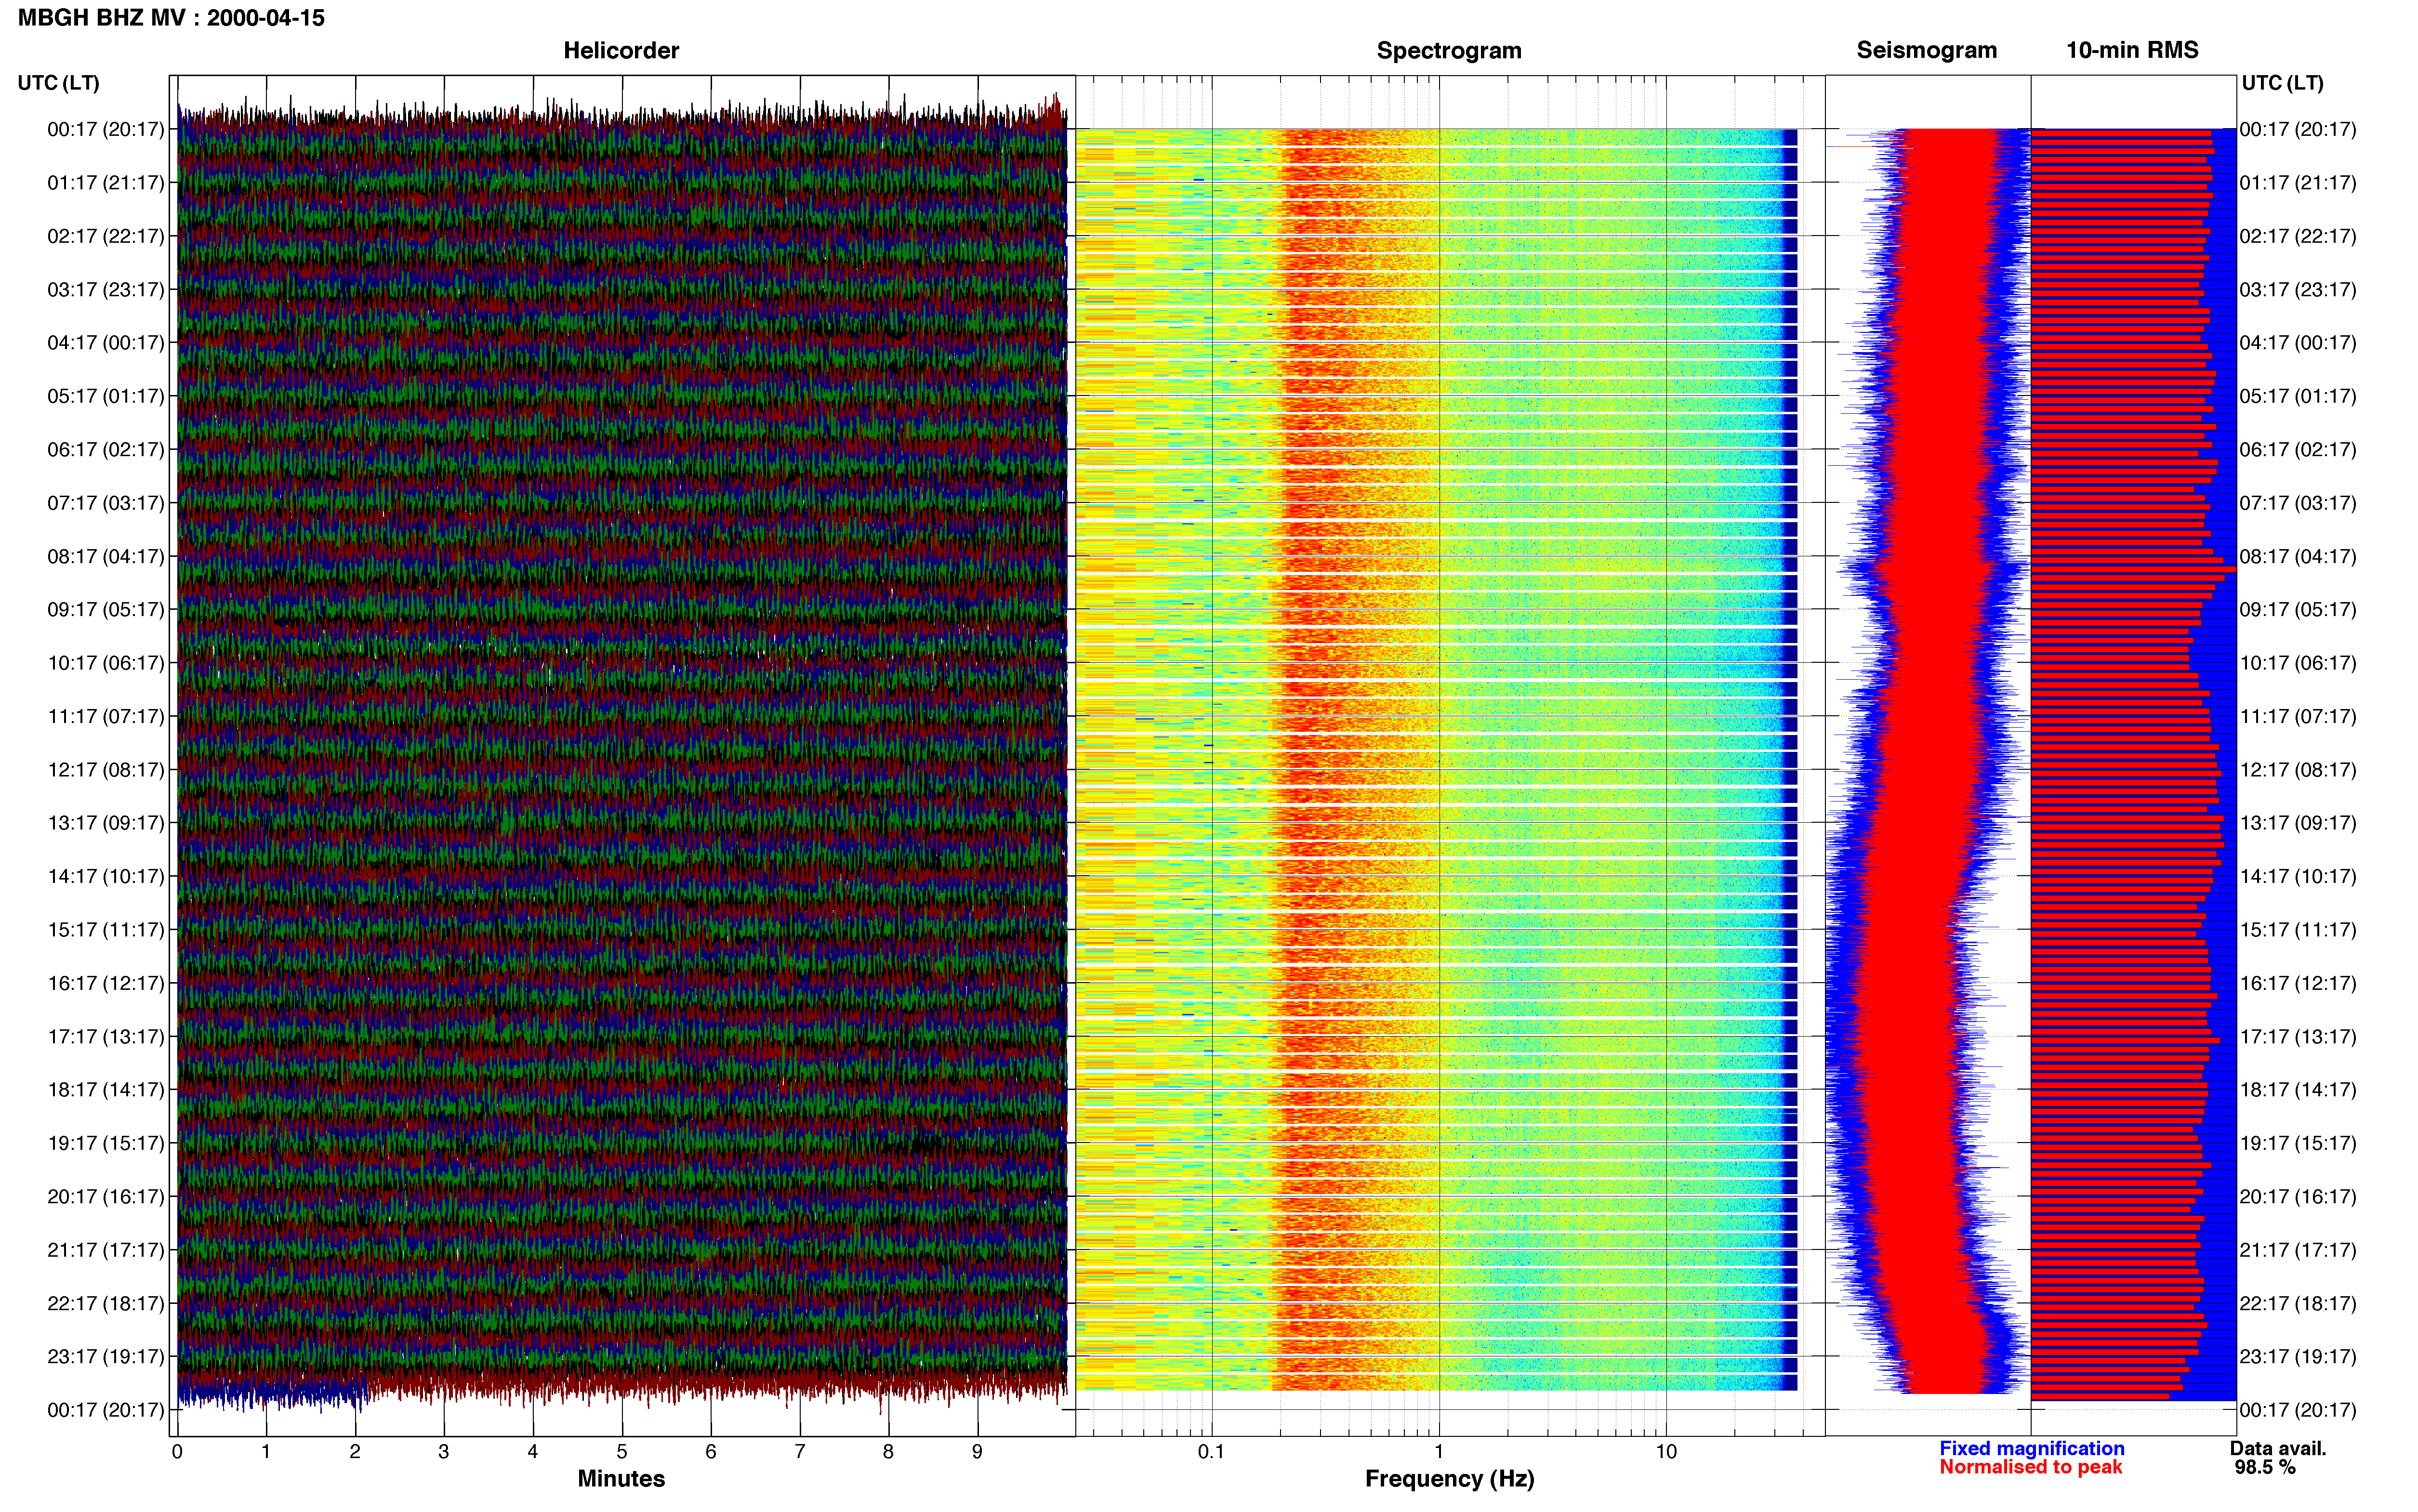Viewport: 2418px width, 1512px height.
Task: Click minutes axis tick label '3'
Action: [444, 1452]
